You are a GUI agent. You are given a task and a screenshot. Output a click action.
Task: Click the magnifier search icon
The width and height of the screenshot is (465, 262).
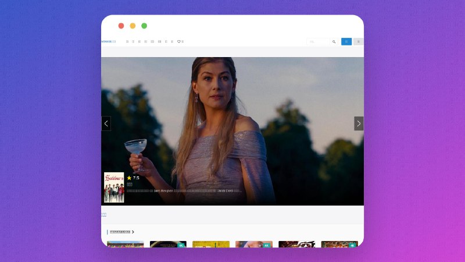[x=334, y=42]
